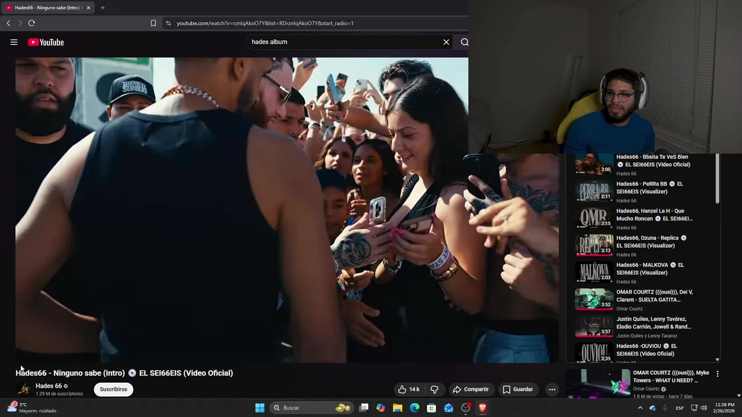Switch the ESP keyboard language indicator

coord(680,408)
